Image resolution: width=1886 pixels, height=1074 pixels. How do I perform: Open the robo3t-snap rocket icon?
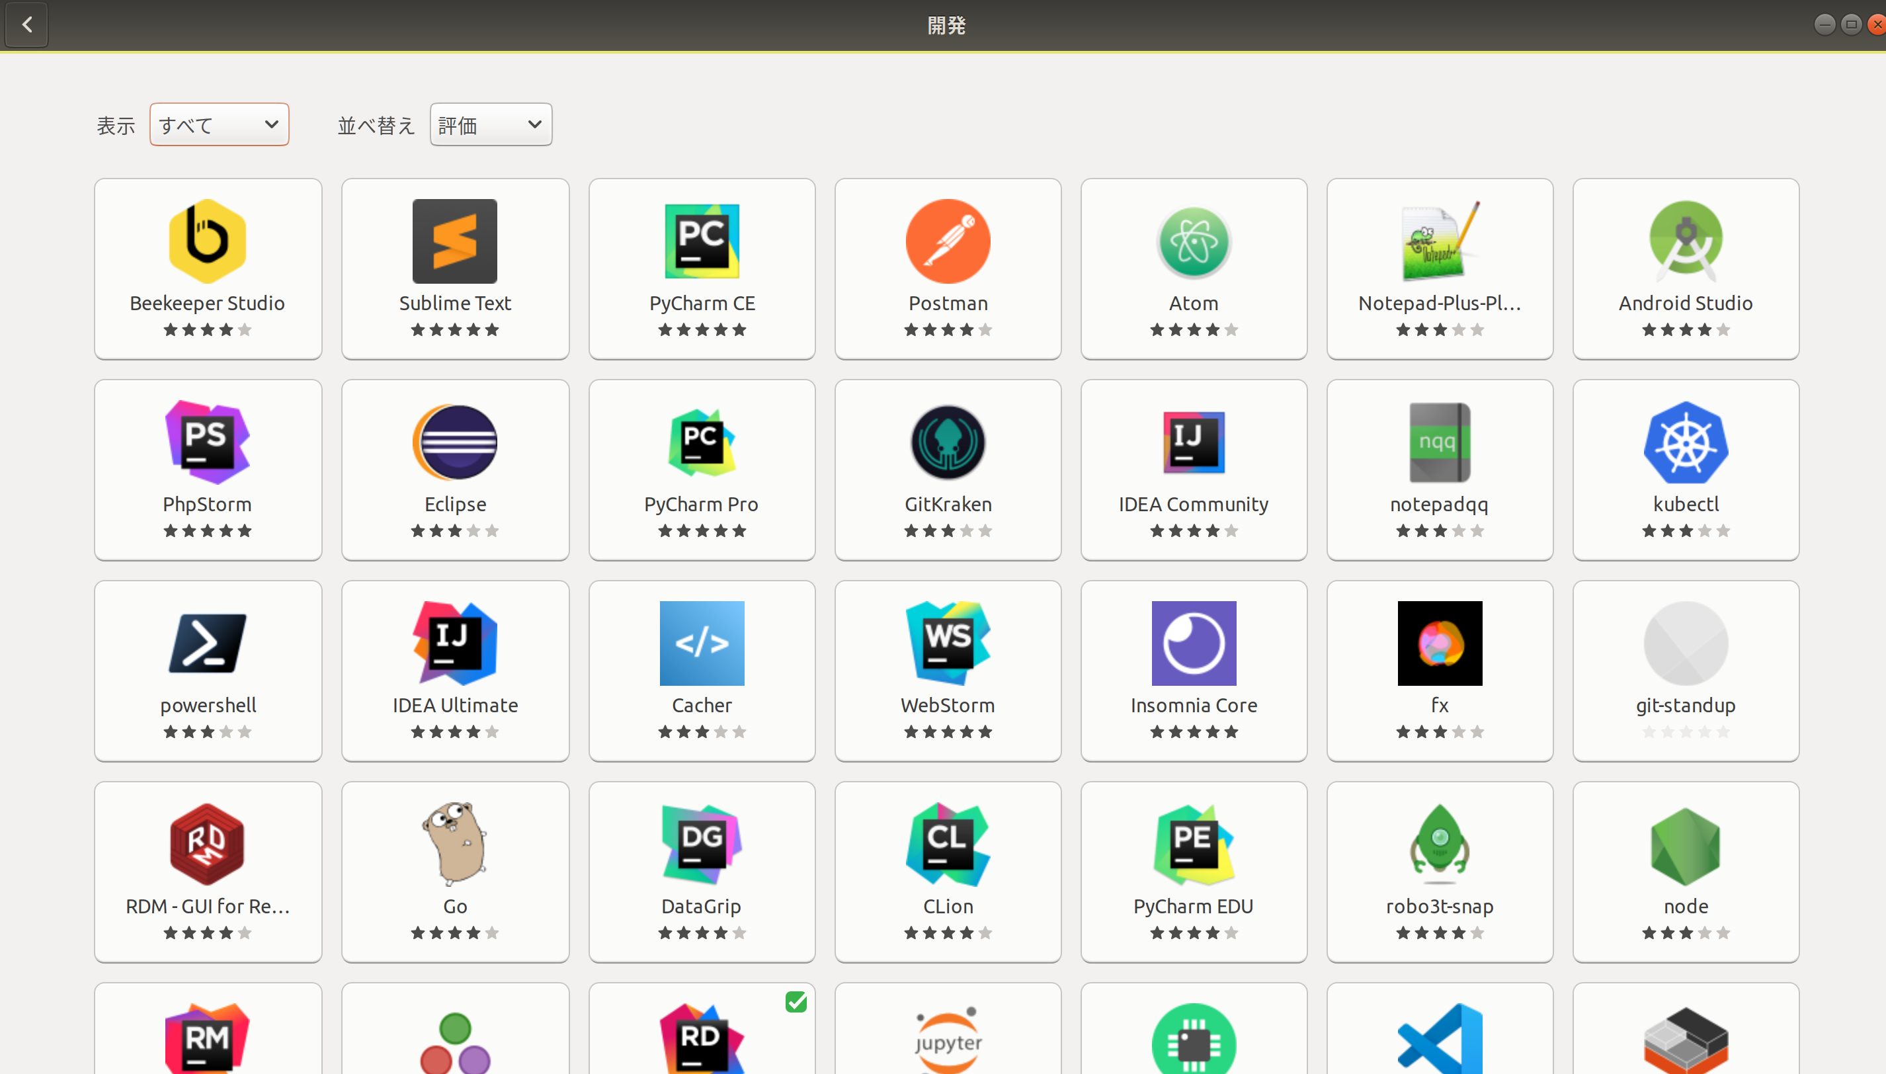pyautogui.click(x=1440, y=844)
